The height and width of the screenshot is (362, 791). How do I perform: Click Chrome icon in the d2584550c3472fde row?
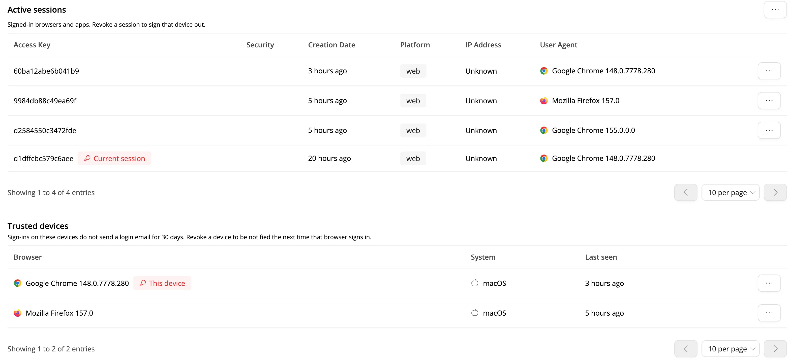tap(544, 131)
